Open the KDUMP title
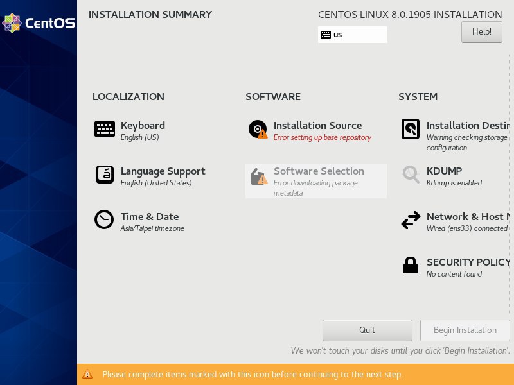The height and width of the screenshot is (385, 514). tap(444, 171)
